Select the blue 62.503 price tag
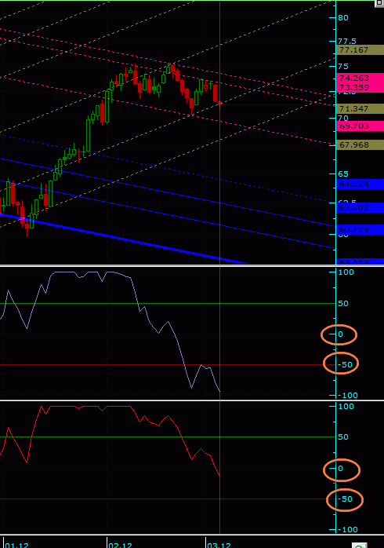The image size is (384, 548). click(x=360, y=207)
